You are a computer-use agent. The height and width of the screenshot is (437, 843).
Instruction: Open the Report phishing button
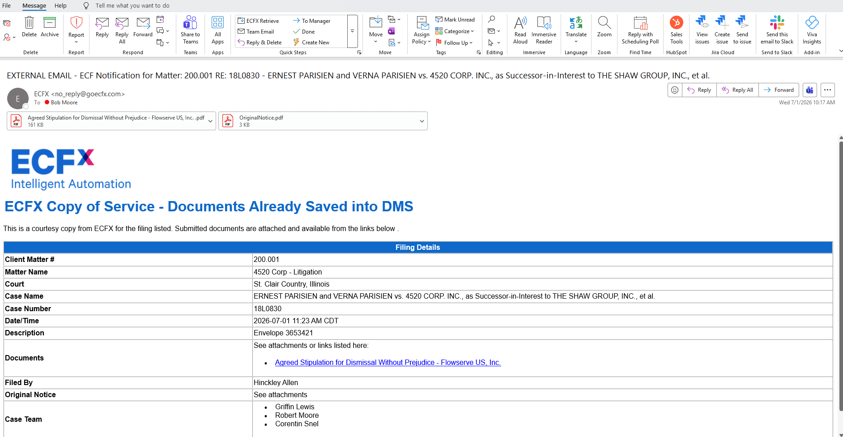click(x=76, y=30)
